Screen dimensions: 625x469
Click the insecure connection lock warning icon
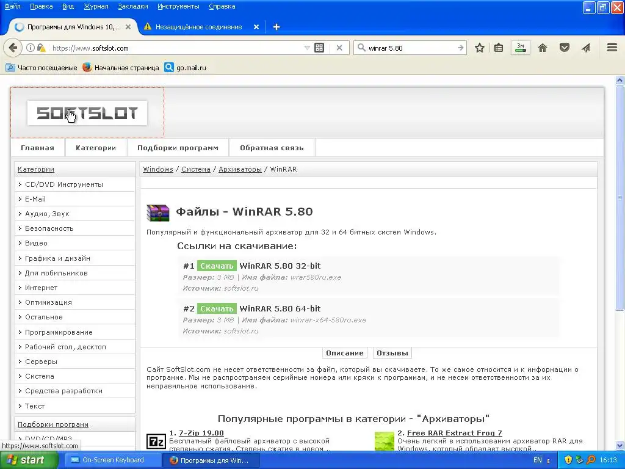point(41,48)
